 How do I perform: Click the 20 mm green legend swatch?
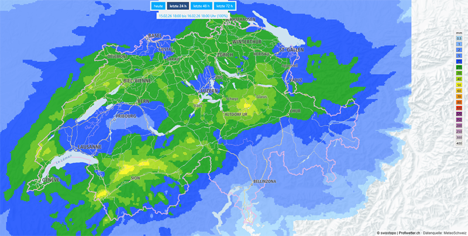pos(459,67)
